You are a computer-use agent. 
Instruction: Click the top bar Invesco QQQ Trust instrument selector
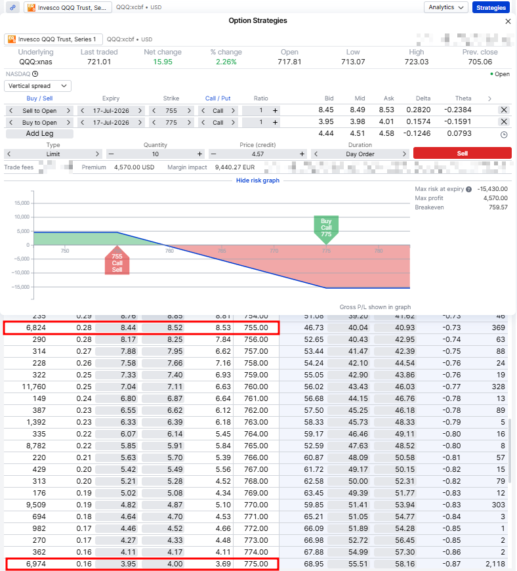68,7
